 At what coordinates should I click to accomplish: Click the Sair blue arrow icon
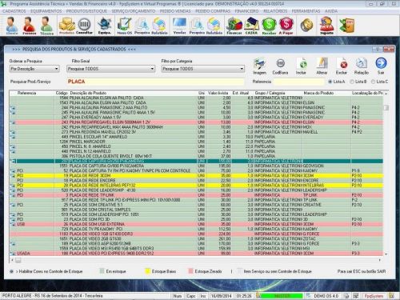381,66
